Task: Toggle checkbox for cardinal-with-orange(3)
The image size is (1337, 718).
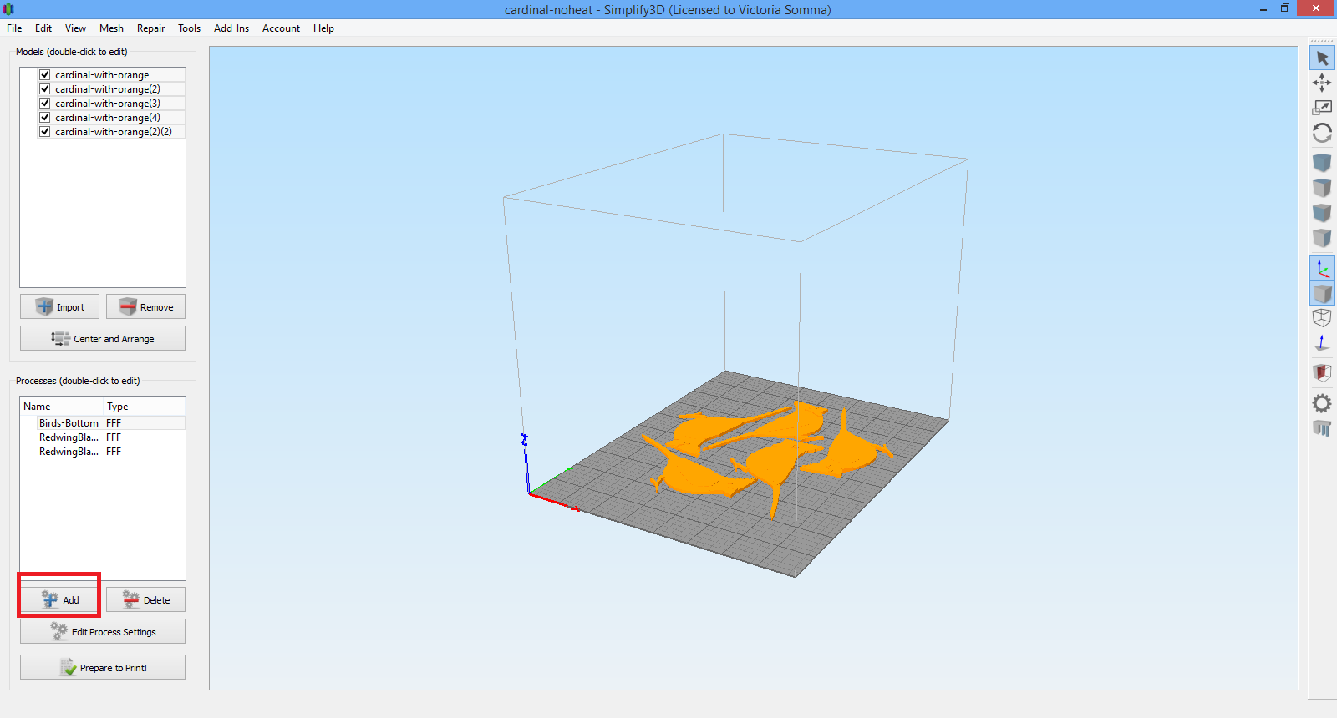Action: [45, 104]
